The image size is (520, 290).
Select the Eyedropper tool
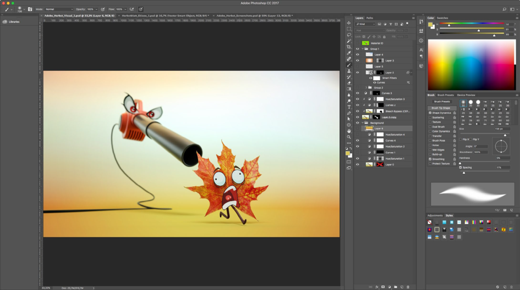[x=349, y=53]
